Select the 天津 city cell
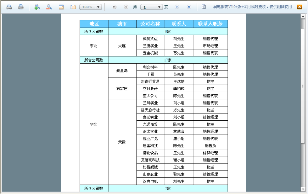 click(x=122, y=142)
